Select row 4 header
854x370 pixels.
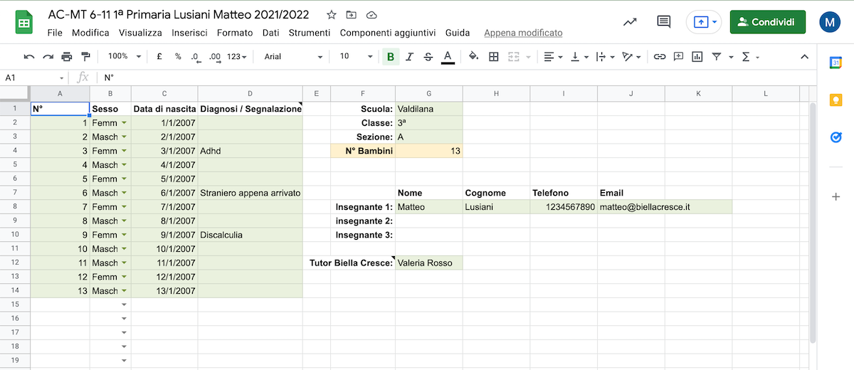[x=15, y=151]
